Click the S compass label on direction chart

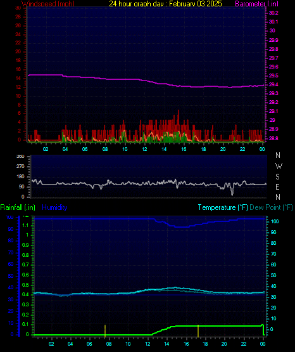pos(277,177)
